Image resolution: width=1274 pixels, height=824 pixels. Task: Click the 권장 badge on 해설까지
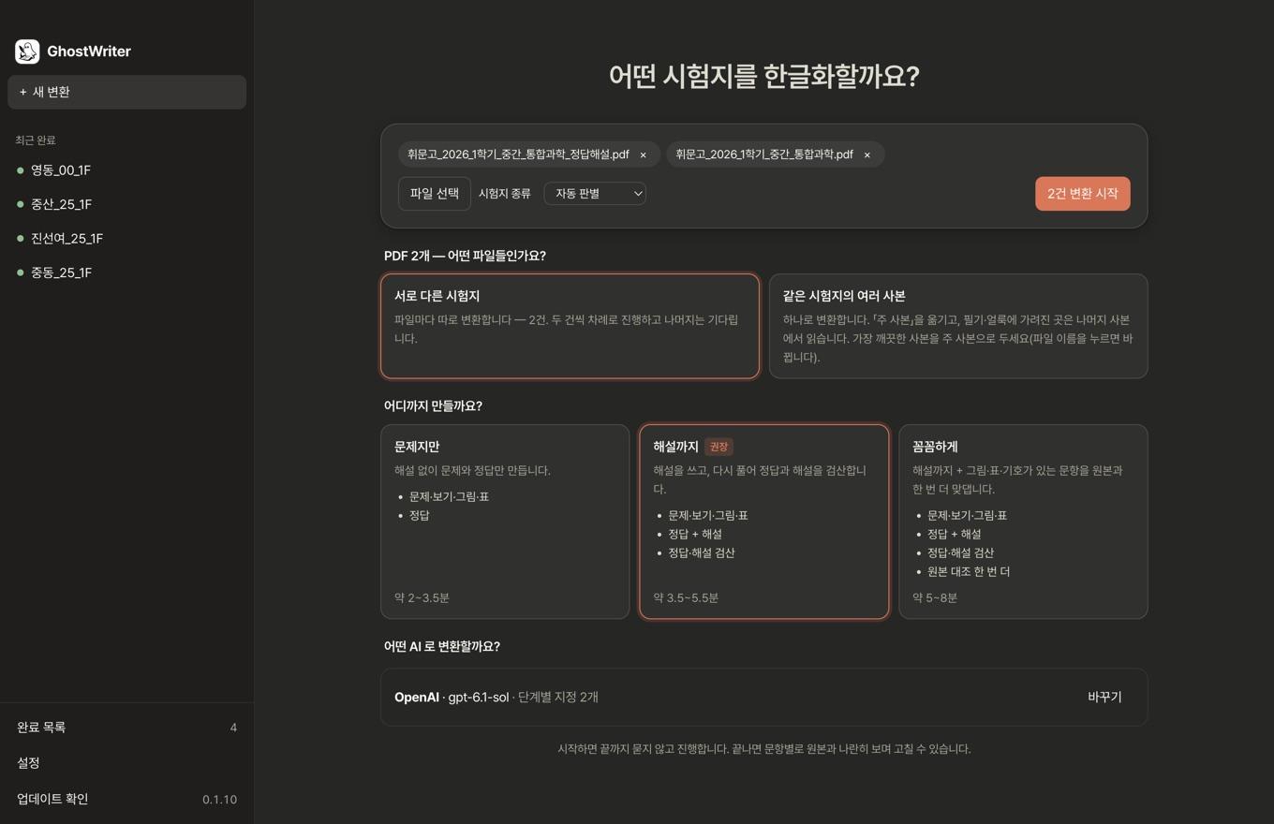pos(718,448)
